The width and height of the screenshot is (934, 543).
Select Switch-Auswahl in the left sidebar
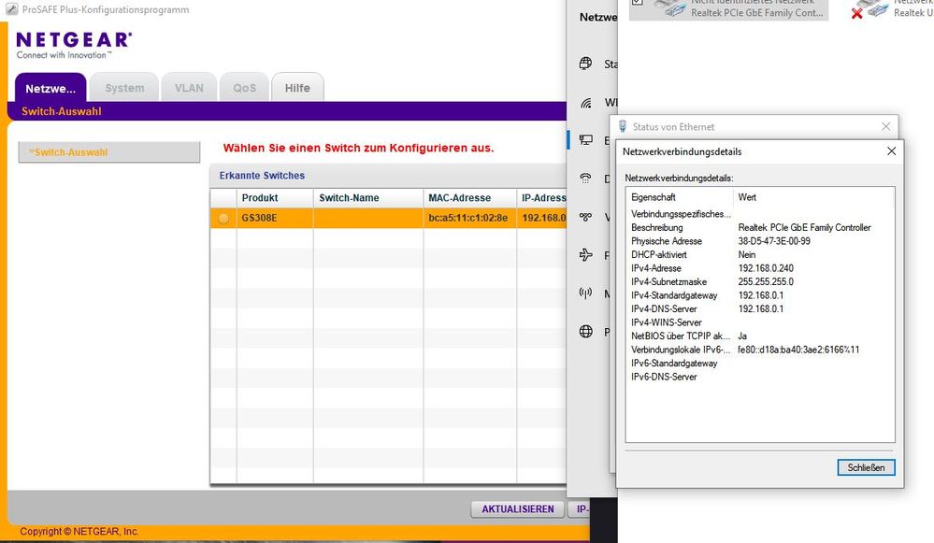109,151
